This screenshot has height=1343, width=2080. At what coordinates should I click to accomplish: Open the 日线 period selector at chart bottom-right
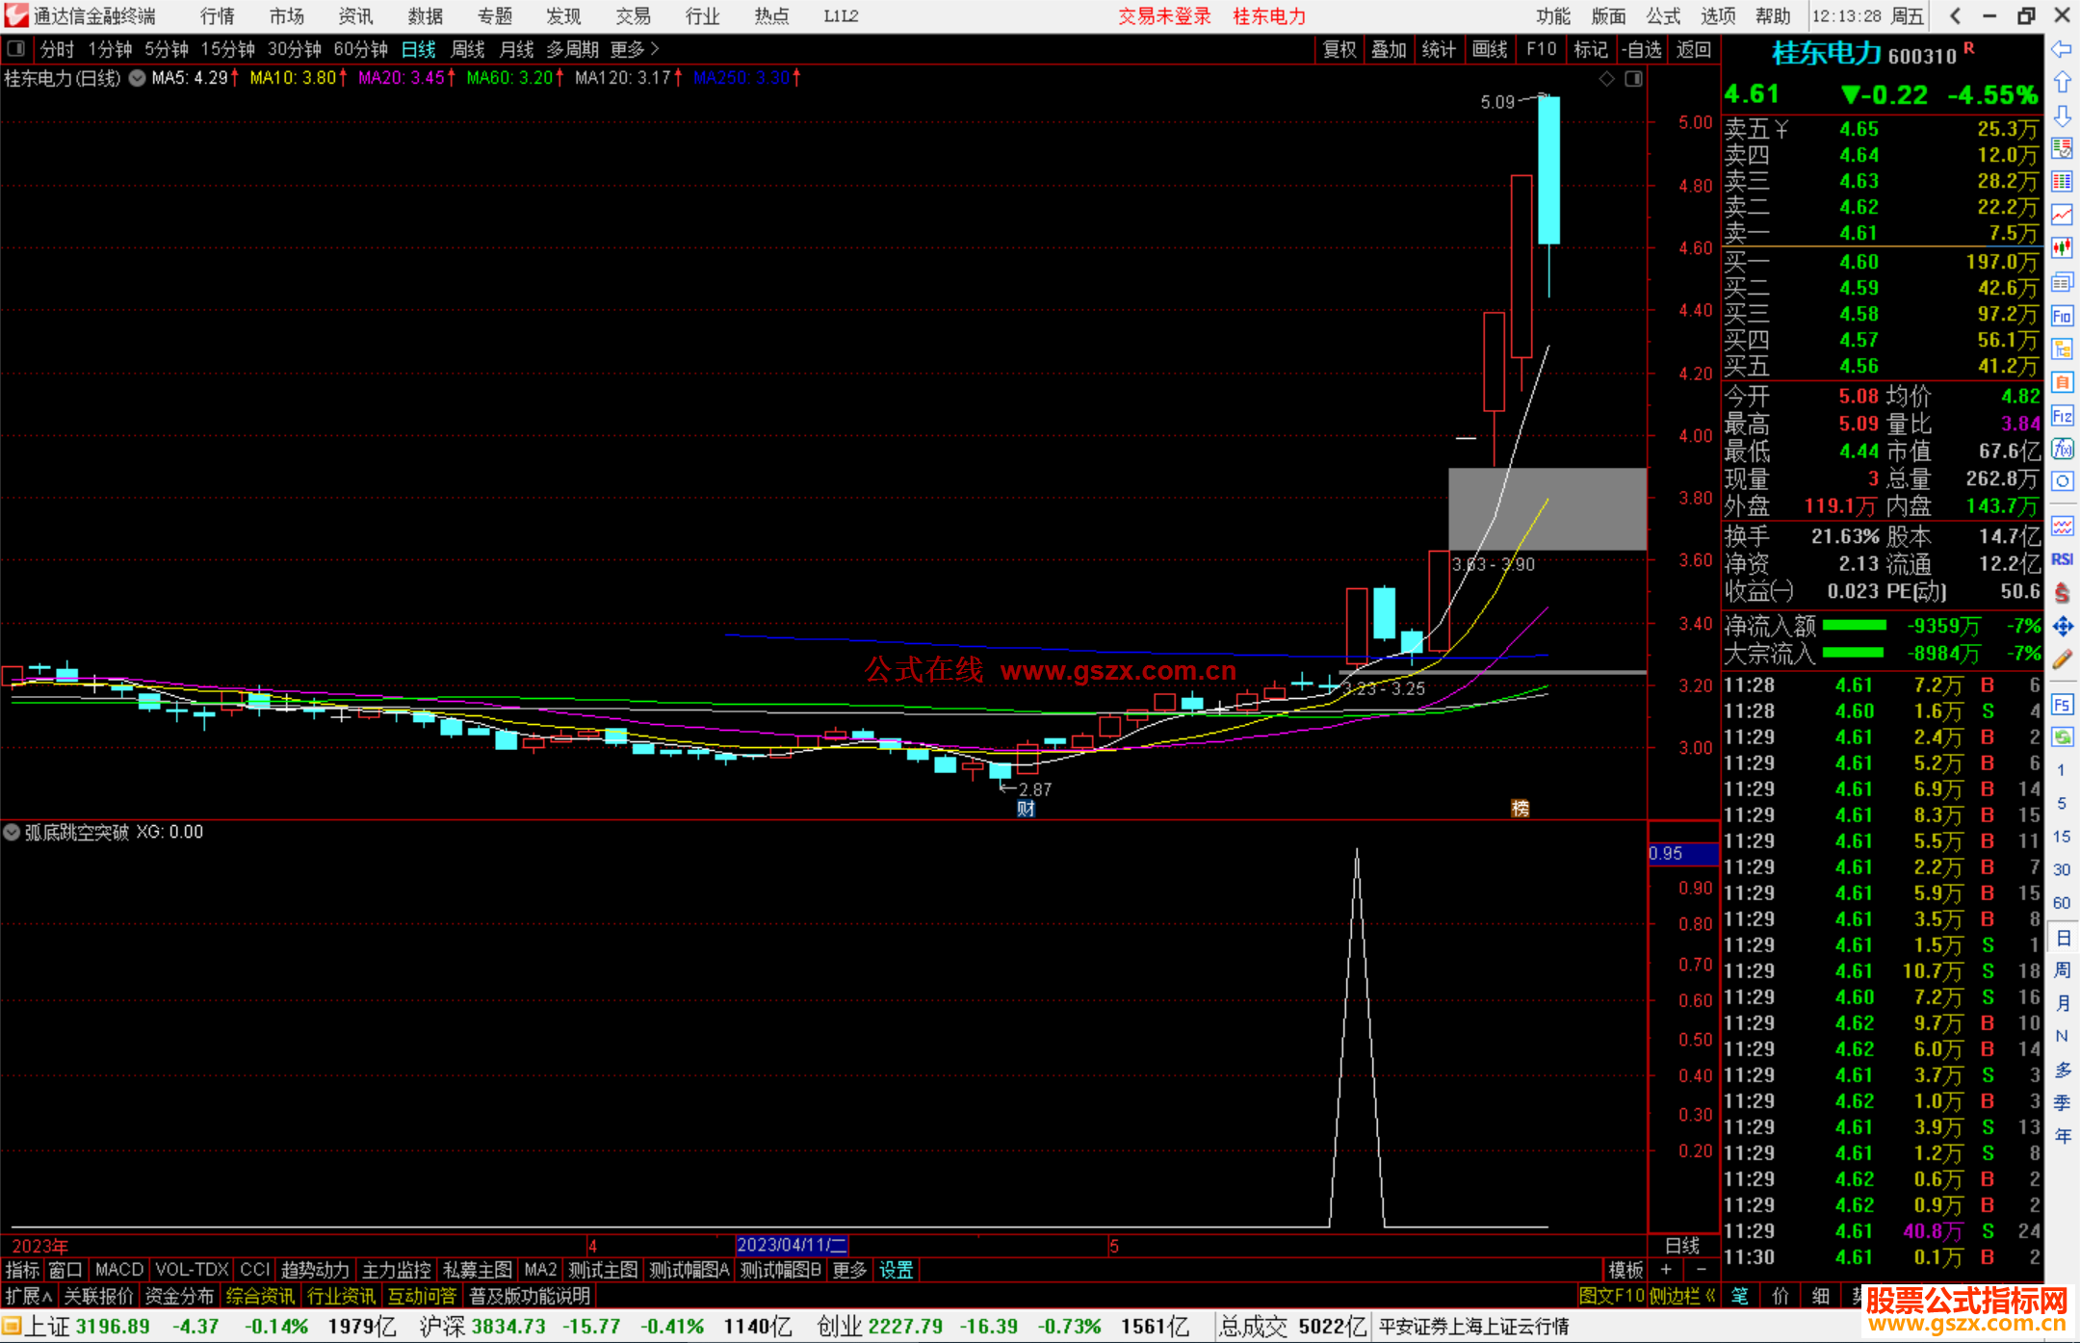click(x=1683, y=1246)
